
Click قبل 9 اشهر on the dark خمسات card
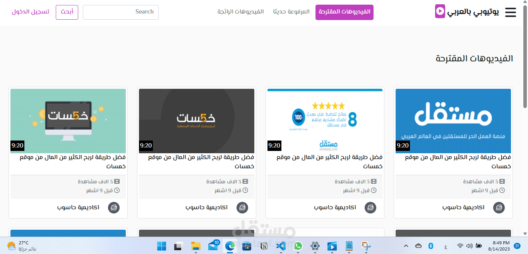click(x=228, y=190)
